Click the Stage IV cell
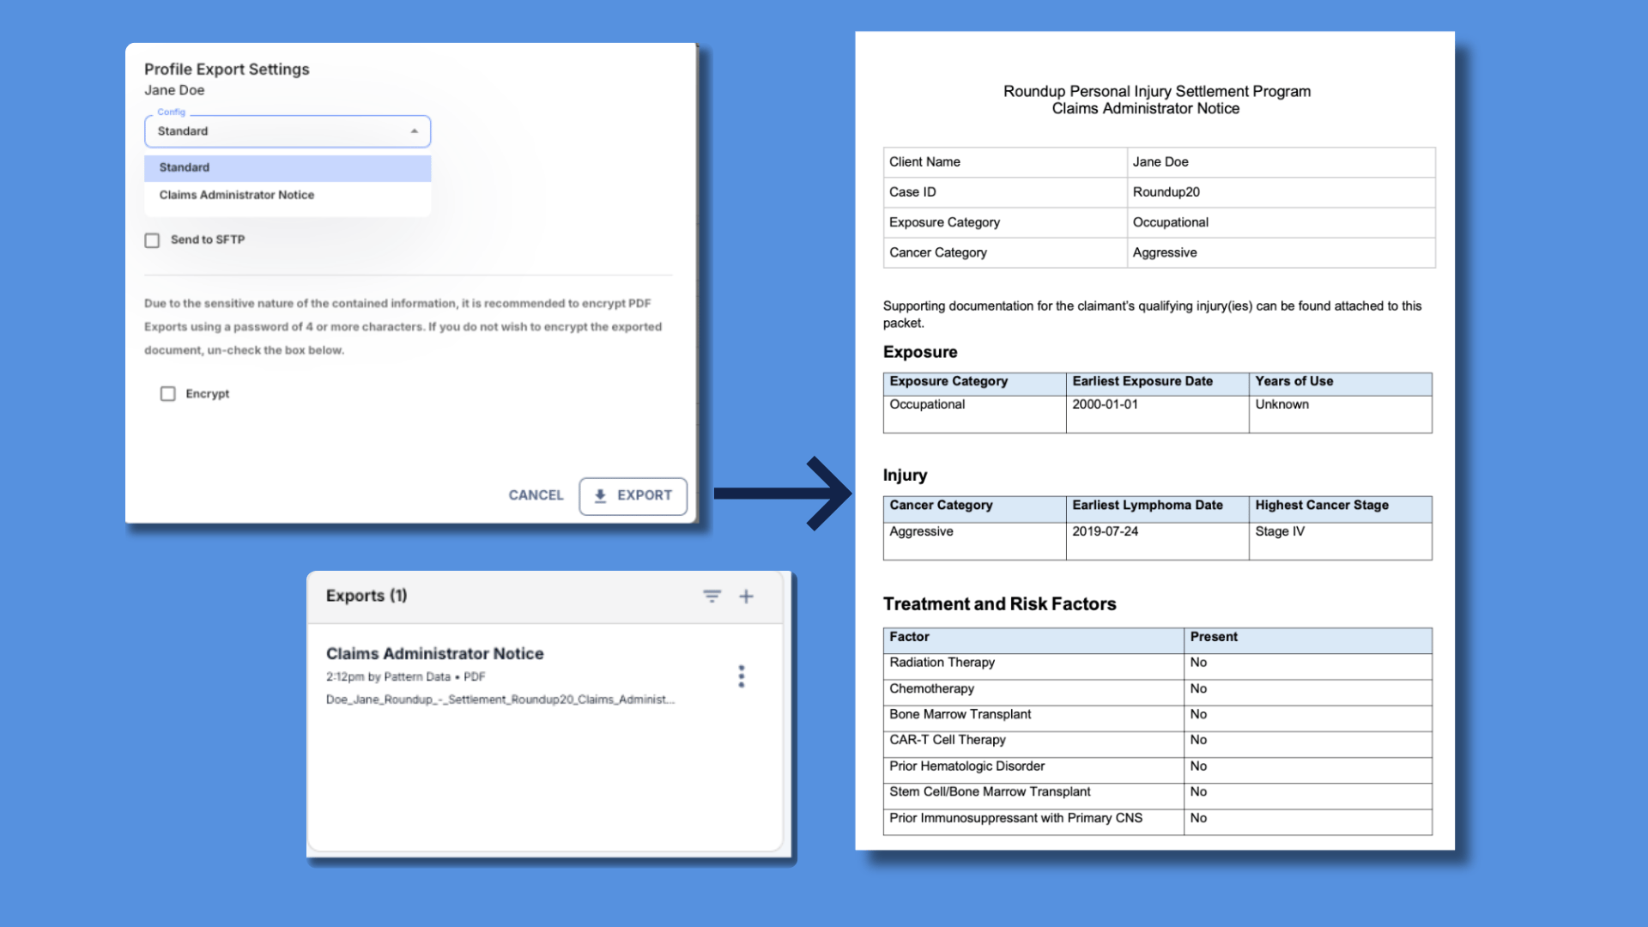 [1340, 541]
